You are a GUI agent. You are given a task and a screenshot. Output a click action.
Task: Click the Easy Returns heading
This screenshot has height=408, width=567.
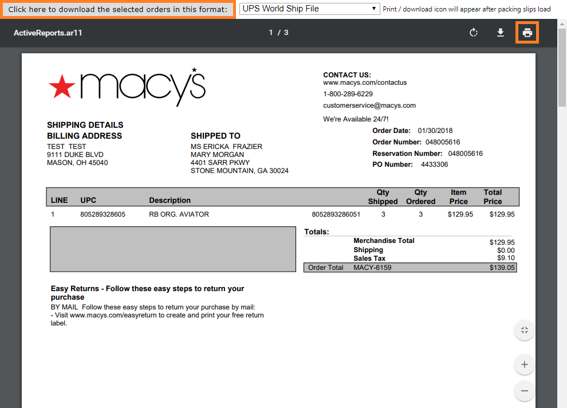[x=147, y=293]
